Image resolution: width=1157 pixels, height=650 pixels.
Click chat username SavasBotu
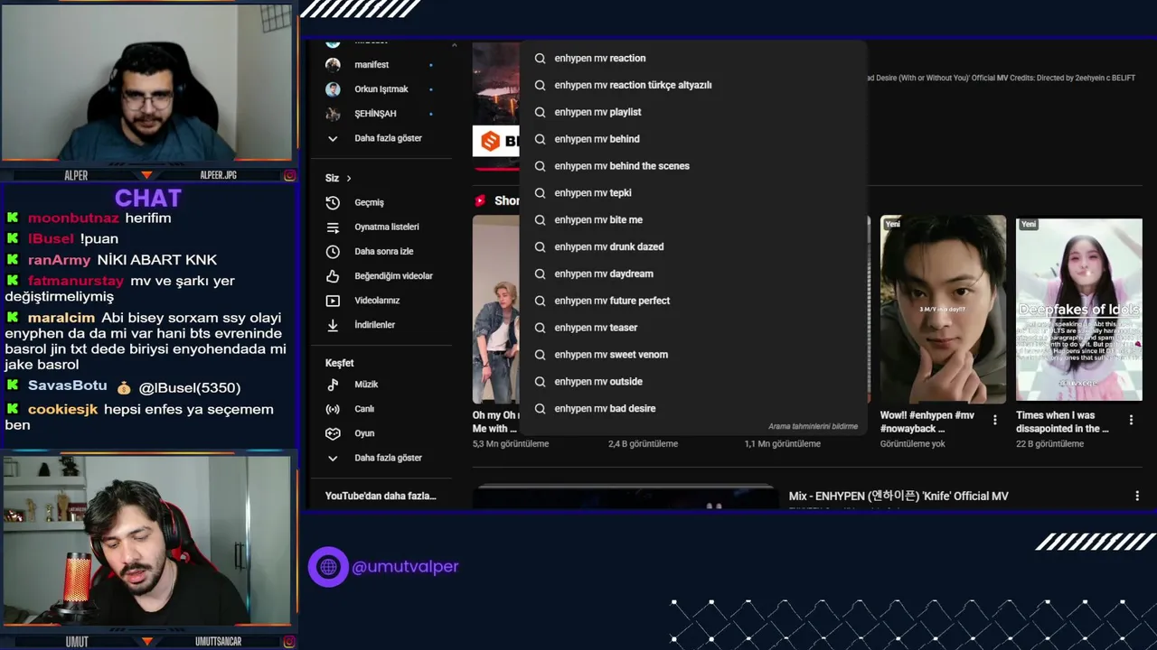(67, 386)
